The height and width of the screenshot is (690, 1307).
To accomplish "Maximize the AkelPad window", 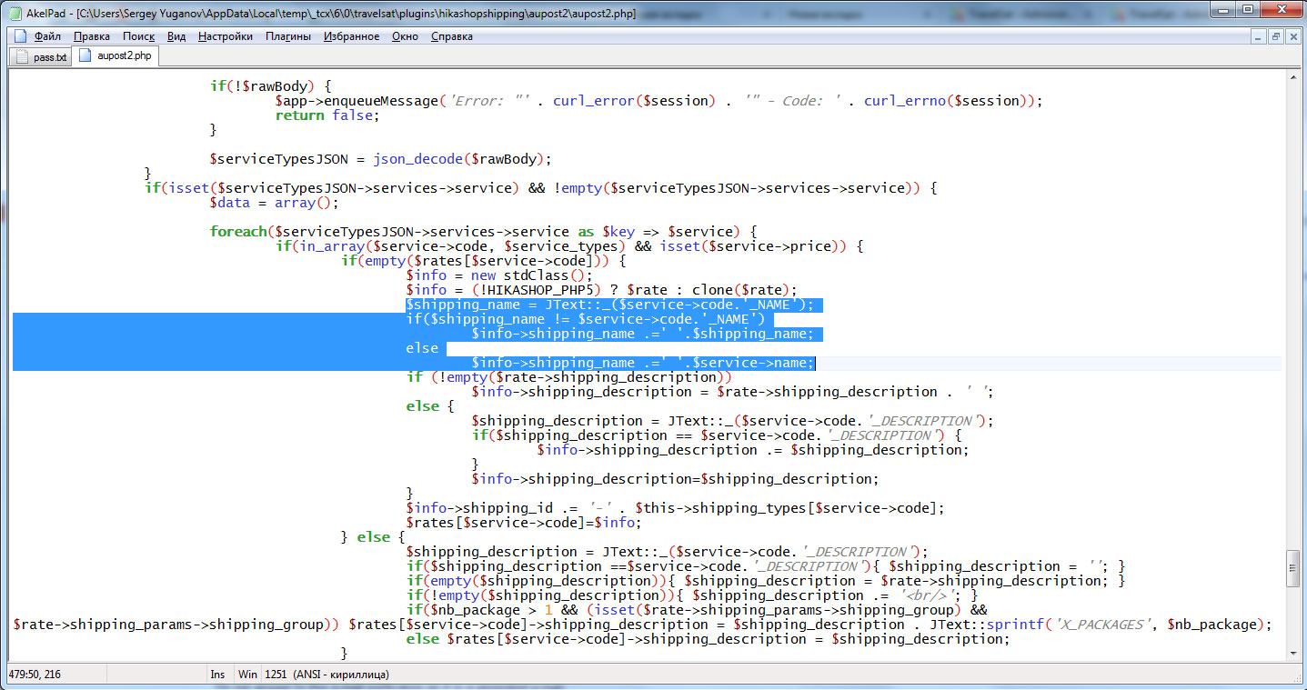I will point(1248,10).
